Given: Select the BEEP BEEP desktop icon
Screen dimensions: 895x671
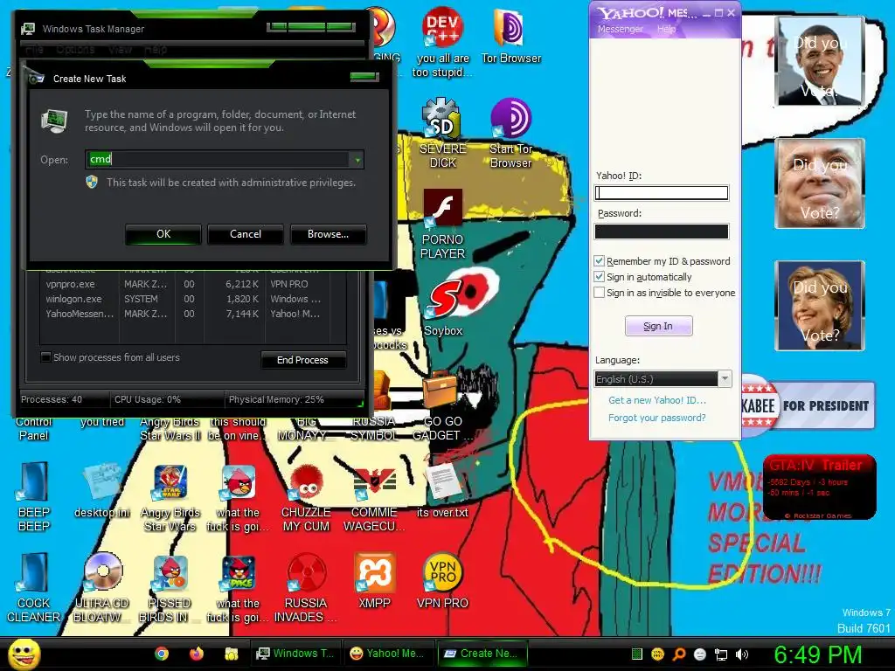Looking at the screenshot, I should (34, 496).
